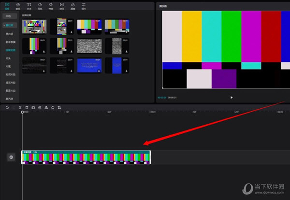The height and width of the screenshot is (200, 290).
Task: Select the color-bars clip on the main track
Action: tap(86, 157)
